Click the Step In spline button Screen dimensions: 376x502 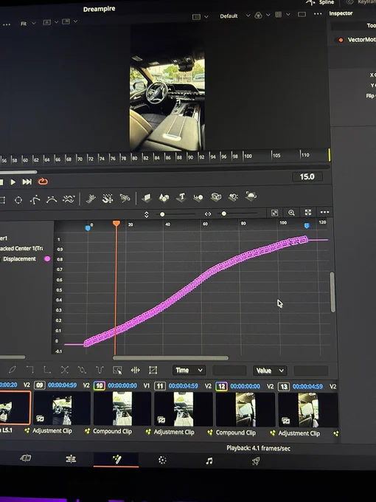pyautogui.click(x=30, y=369)
